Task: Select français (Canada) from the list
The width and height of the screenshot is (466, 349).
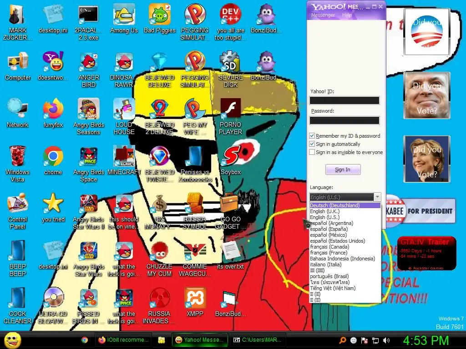Action: click(x=345, y=247)
